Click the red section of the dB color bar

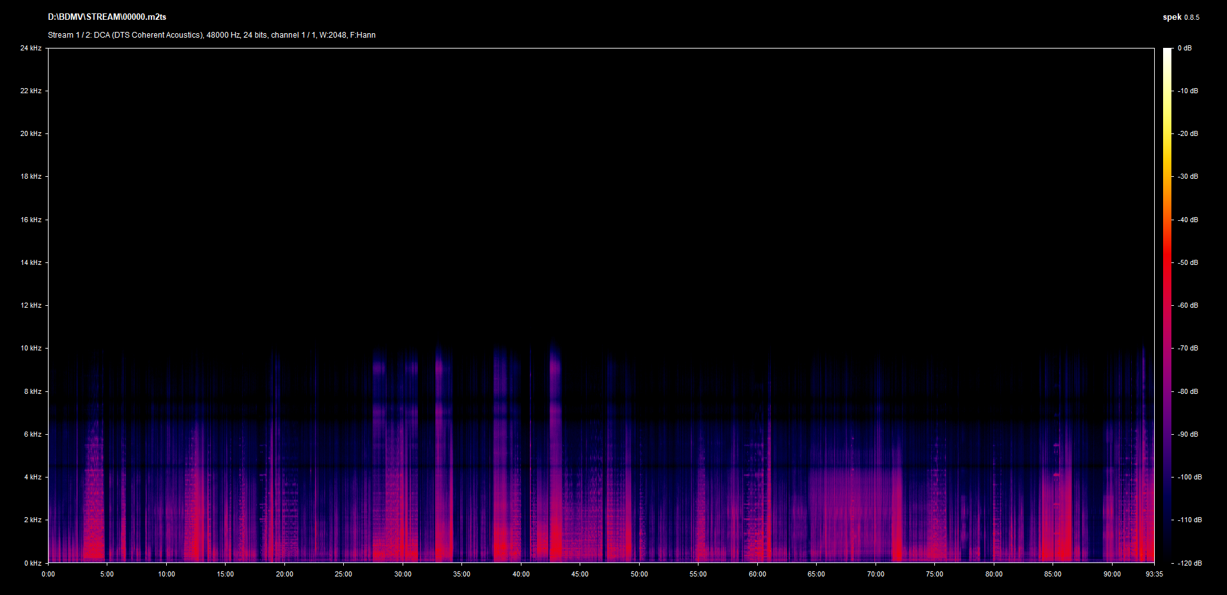click(x=1168, y=262)
